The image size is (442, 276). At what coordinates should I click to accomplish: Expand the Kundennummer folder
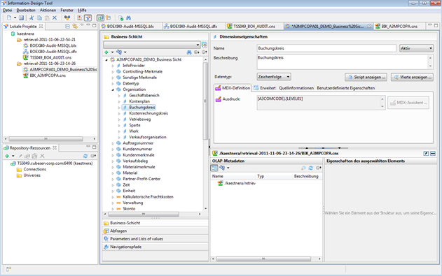pyautogui.click(x=113, y=150)
